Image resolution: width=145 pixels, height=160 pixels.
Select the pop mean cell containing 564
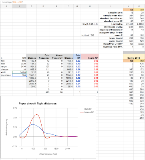19,75
